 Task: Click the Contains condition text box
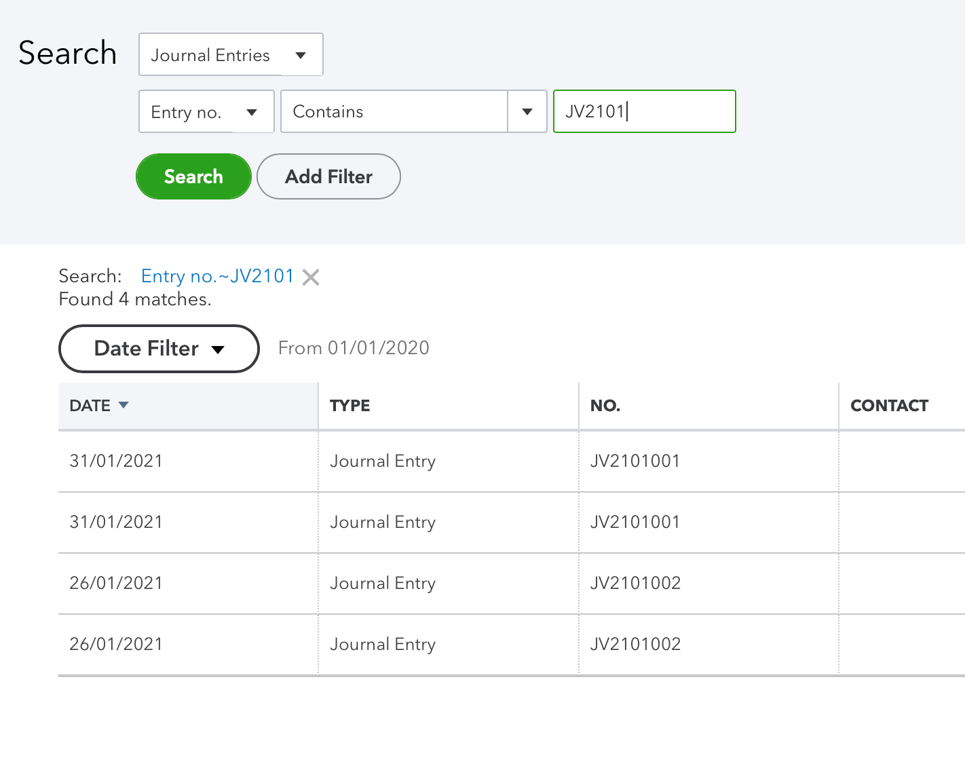pyautogui.click(x=394, y=112)
